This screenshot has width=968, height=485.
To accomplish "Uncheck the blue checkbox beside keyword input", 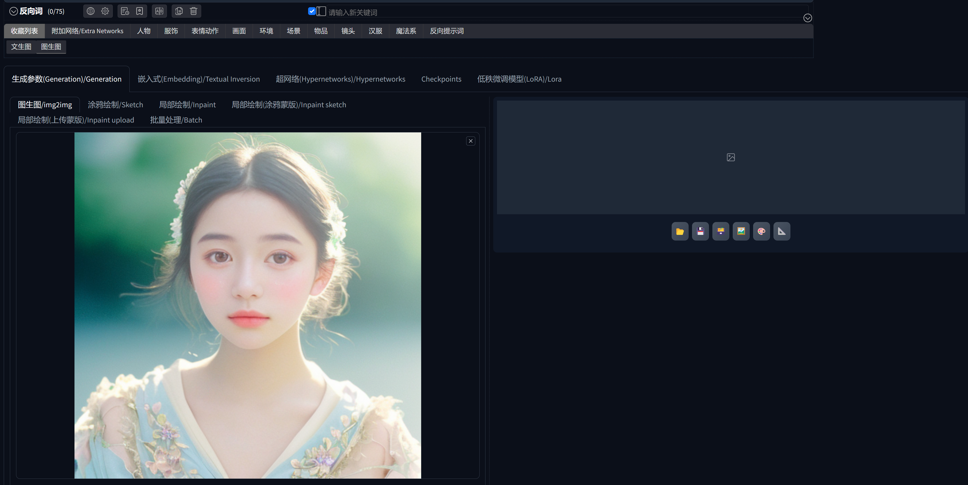I will (x=312, y=11).
